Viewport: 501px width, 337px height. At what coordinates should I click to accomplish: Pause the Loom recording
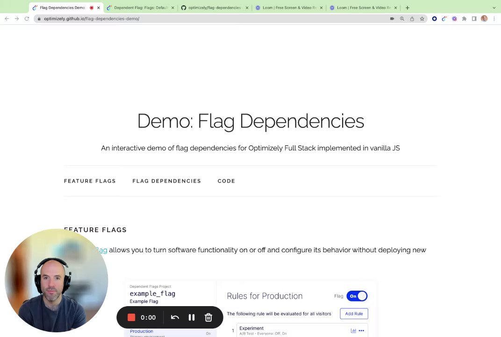tap(192, 317)
